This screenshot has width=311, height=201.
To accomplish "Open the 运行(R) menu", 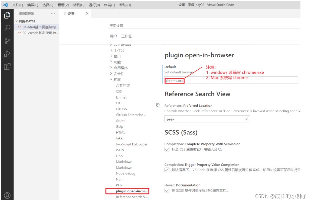I will tap(94, 5).
